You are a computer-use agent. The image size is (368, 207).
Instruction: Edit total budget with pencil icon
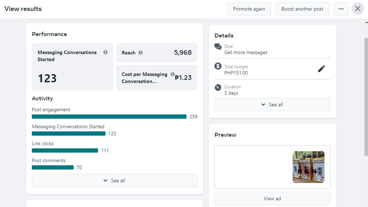point(321,69)
